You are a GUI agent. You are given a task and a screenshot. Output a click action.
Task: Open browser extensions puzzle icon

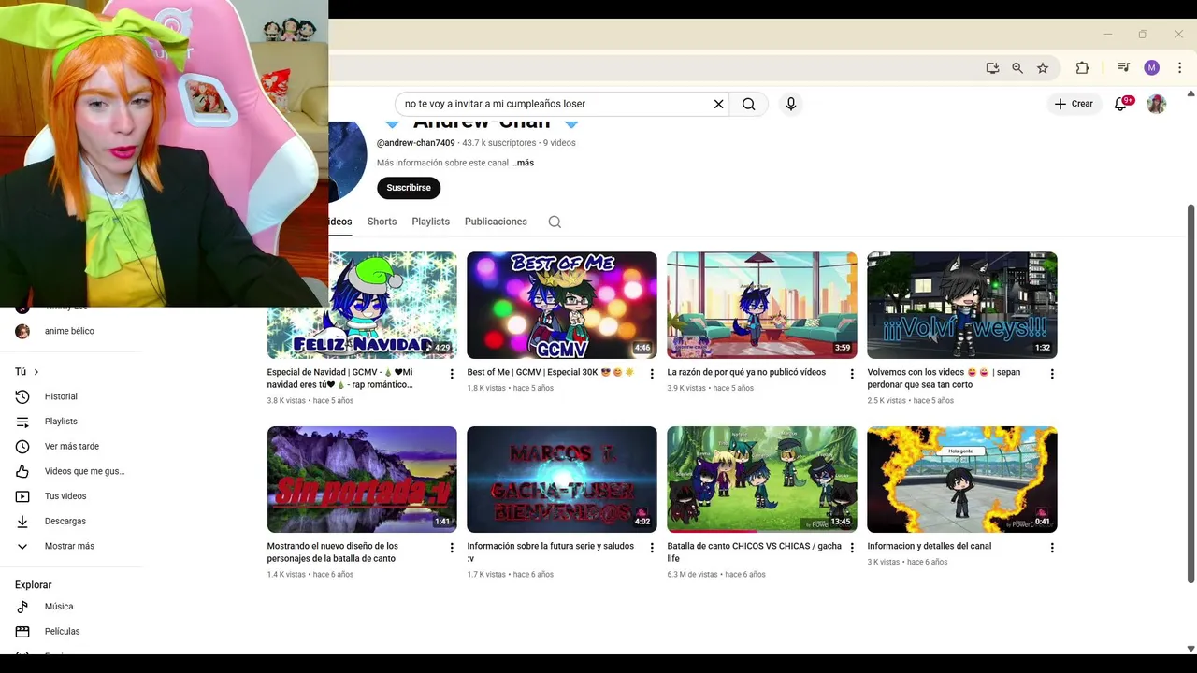pyautogui.click(x=1082, y=68)
